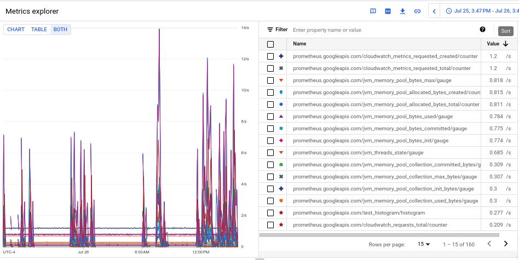
Task: Select the test_histogram/histogram row checkbox
Action: (270, 213)
